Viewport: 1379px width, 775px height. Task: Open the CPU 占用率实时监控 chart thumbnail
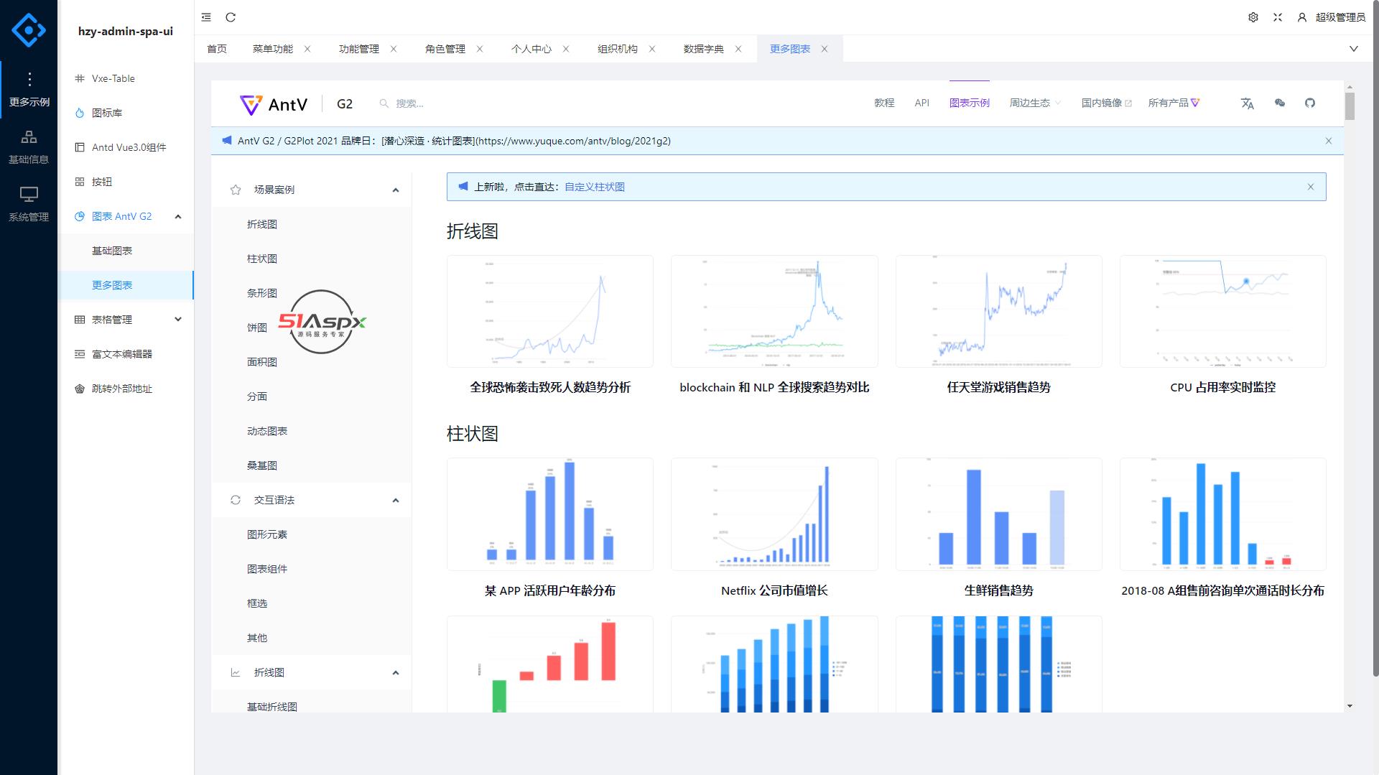pos(1223,311)
